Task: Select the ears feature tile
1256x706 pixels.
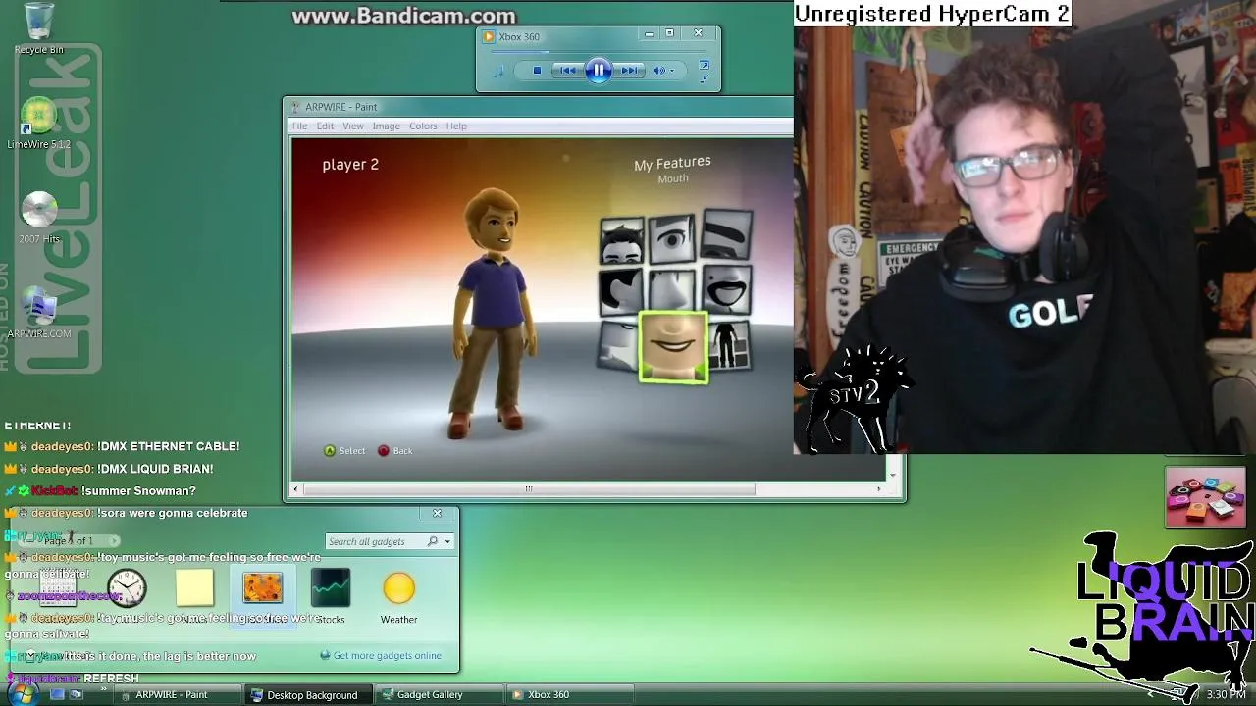Action: coord(621,291)
